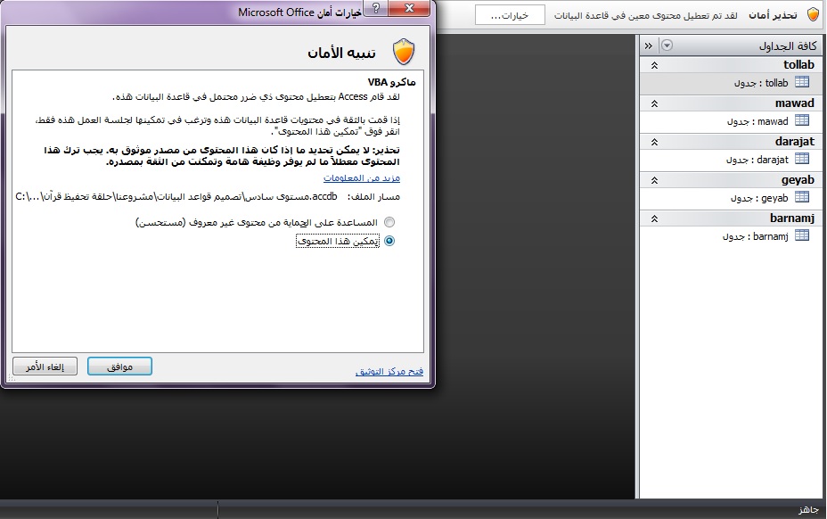
Task: Collapse the navigation pane with shutter bar button
Action: point(648,46)
